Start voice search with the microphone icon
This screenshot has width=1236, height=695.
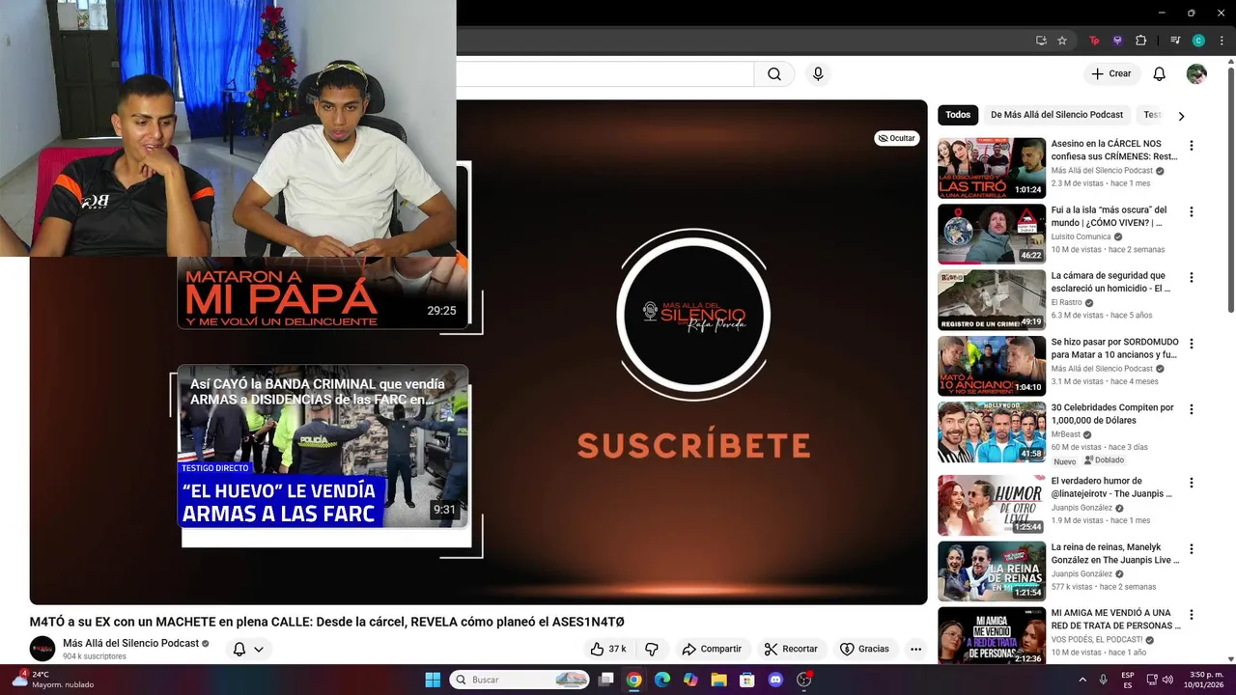point(818,74)
